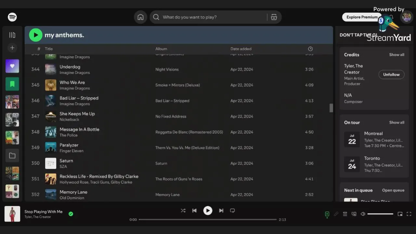The image size is (416, 234).
Task: Click the Spotify logo
Action: tap(12, 17)
